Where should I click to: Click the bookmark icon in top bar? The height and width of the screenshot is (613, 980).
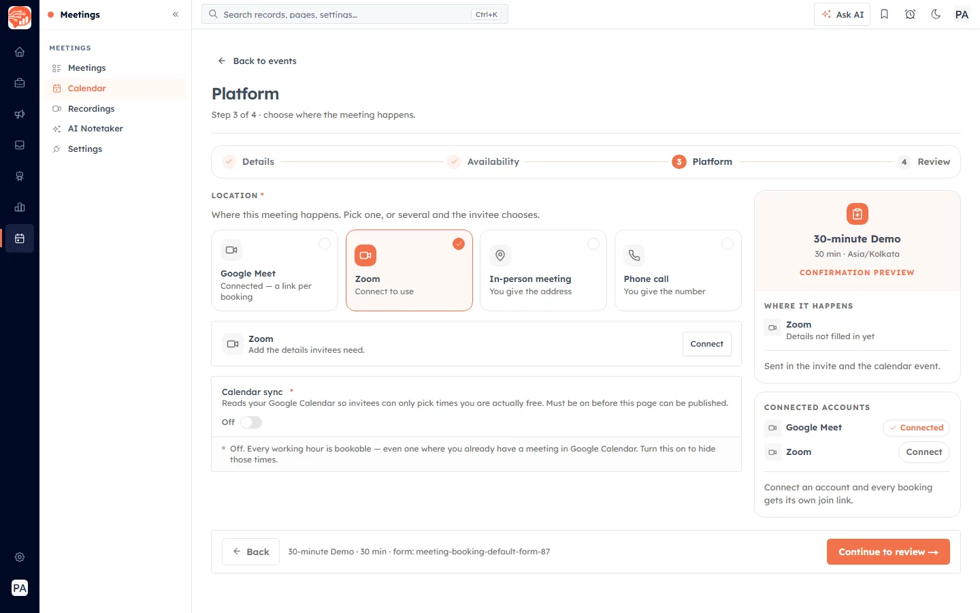(884, 14)
